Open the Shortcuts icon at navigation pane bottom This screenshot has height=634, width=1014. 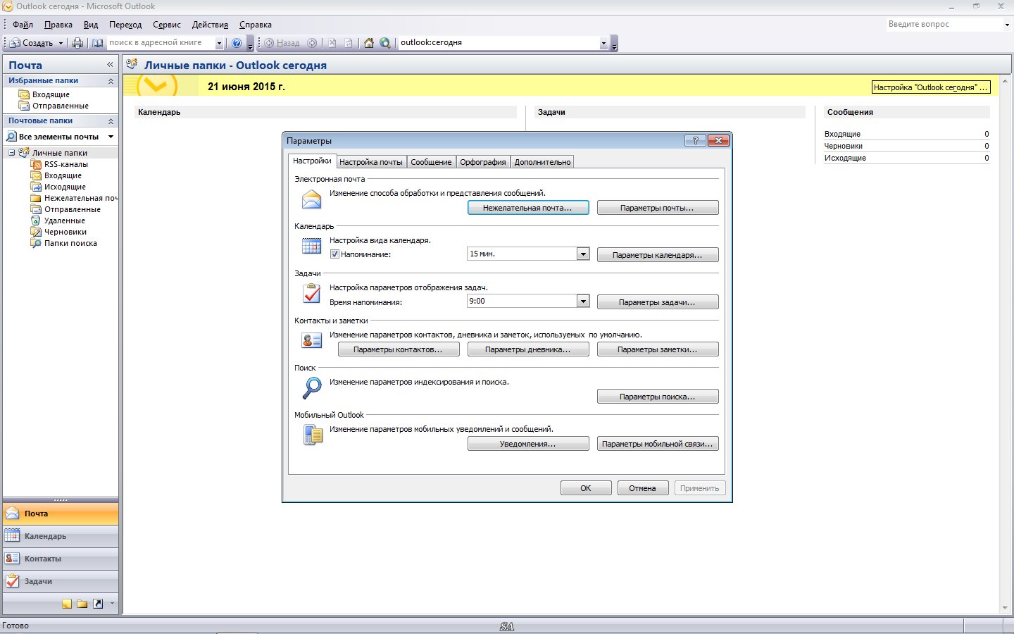coord(98,604)
